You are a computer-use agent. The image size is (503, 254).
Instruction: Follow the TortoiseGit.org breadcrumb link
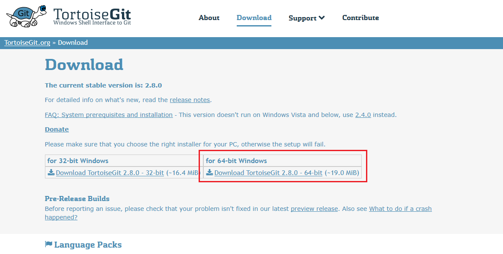pyautogui.click(x=27, y=43)
